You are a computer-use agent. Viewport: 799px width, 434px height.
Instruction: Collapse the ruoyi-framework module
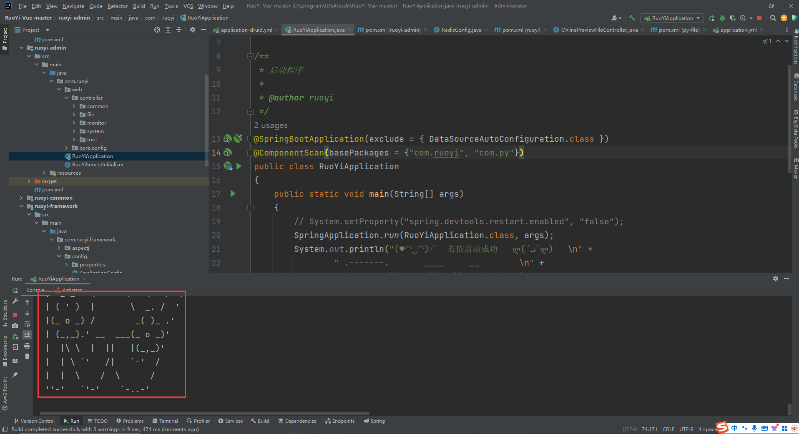(x=21, y=206)
